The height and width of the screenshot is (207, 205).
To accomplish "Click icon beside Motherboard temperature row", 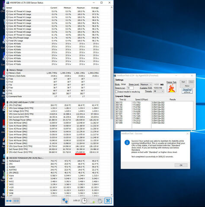I will click(7, 161).
